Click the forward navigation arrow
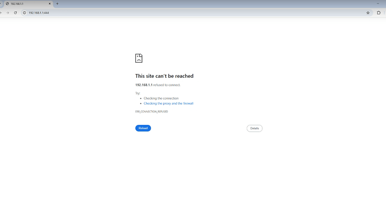 8,13
